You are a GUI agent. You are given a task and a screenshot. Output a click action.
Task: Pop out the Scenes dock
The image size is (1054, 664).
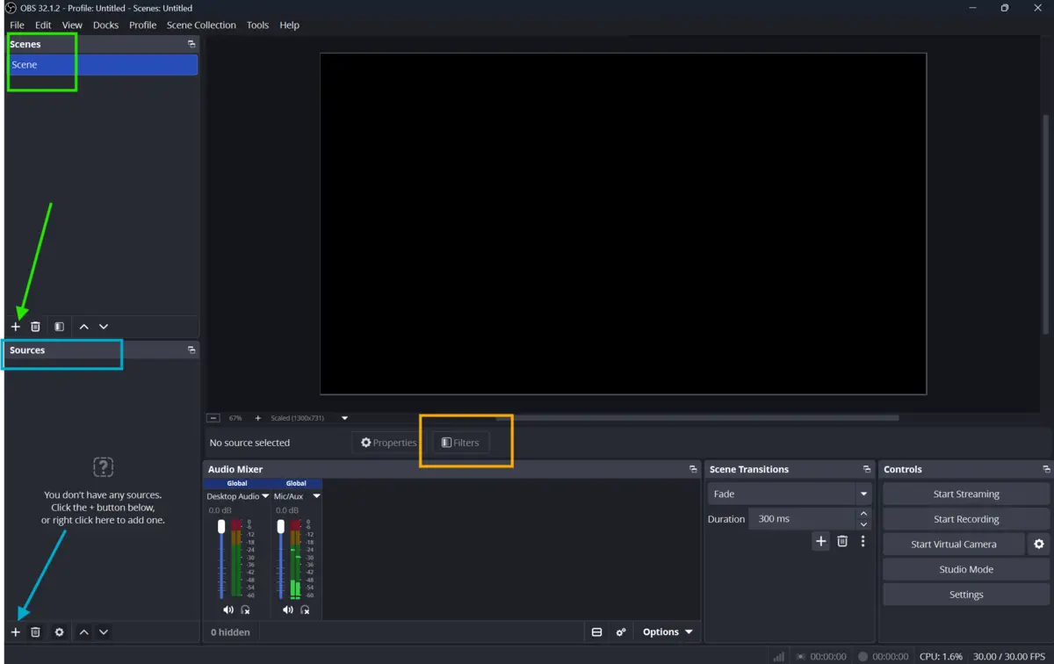coord(191,44)
